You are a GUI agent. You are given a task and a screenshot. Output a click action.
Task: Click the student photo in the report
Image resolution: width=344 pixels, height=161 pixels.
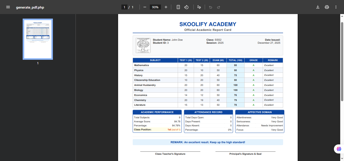[x=143, y=45]
